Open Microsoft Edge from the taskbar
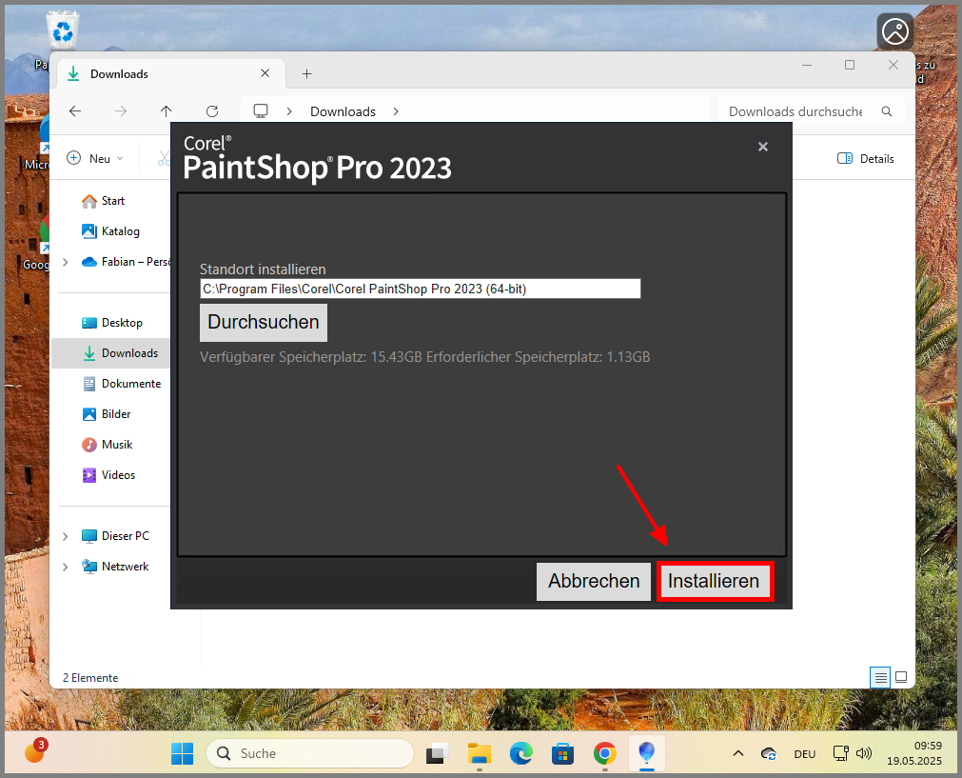962x778 pixels. point(520,753)
